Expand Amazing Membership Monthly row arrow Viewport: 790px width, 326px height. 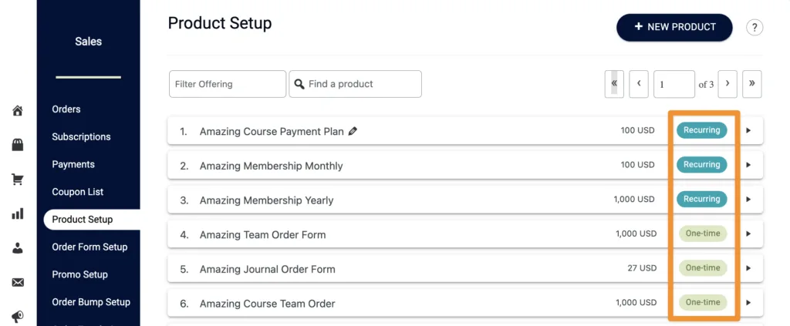(x=748, y=164)
